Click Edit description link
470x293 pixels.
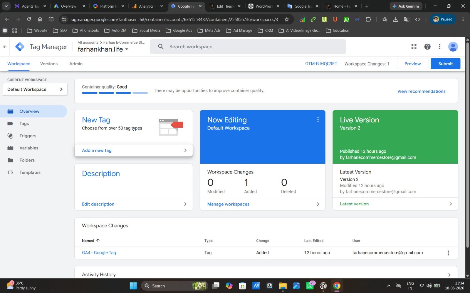point(98,204)
